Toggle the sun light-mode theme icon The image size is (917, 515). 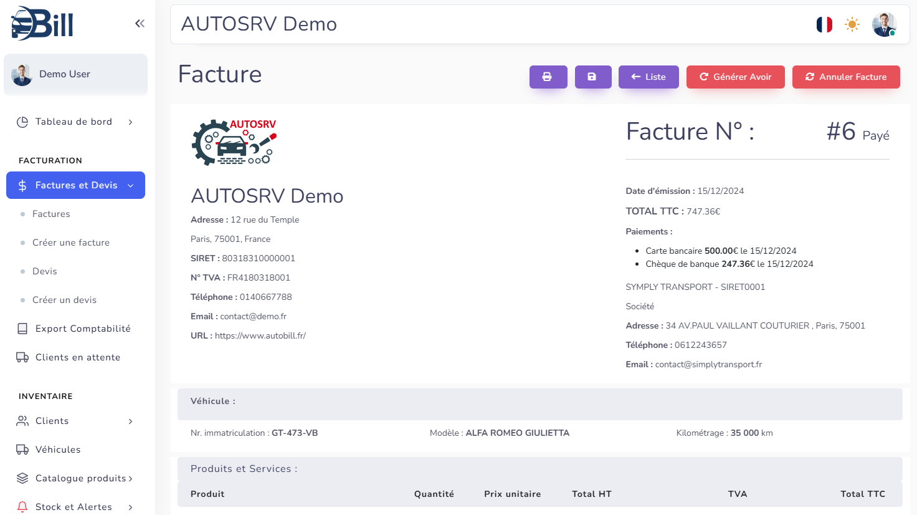coord(852,24)
